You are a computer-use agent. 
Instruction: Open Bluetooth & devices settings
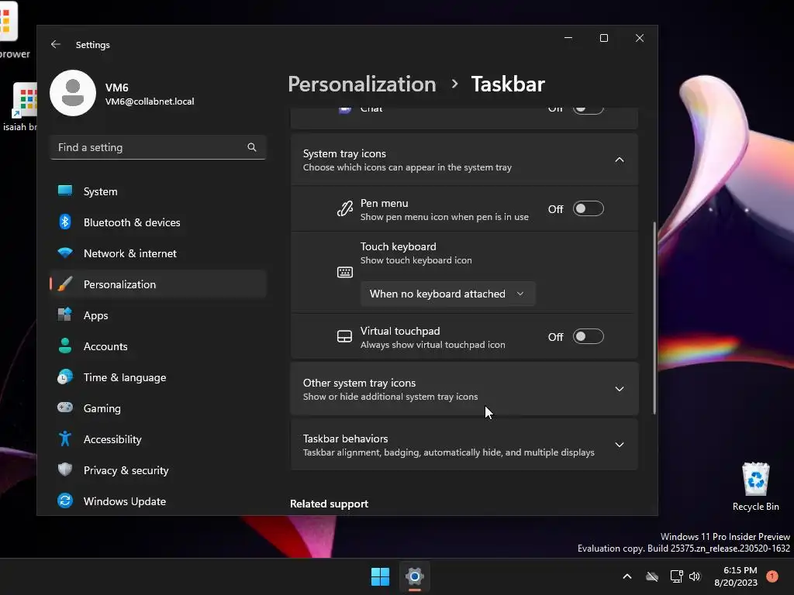158,222
